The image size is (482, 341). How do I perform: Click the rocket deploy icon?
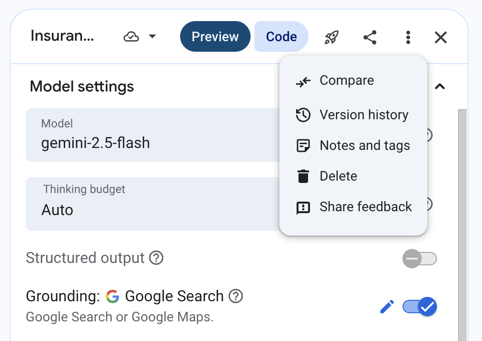pos(331,37)
